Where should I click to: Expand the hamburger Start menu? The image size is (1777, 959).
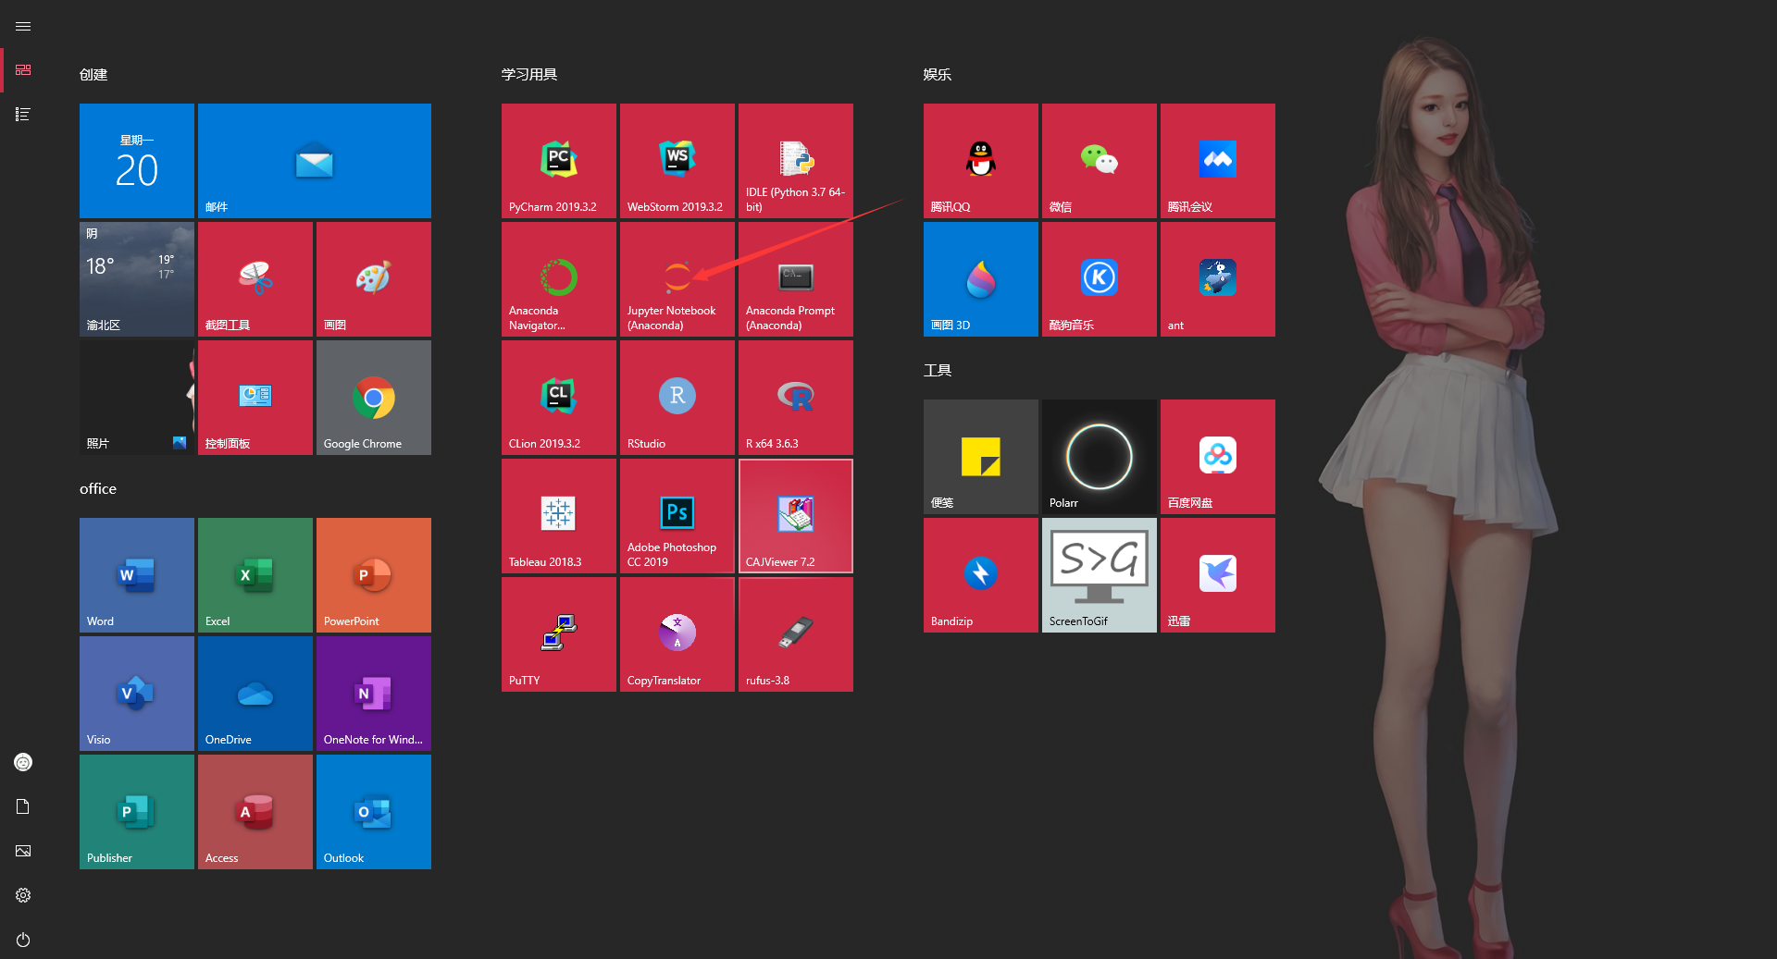coord(23,26)
